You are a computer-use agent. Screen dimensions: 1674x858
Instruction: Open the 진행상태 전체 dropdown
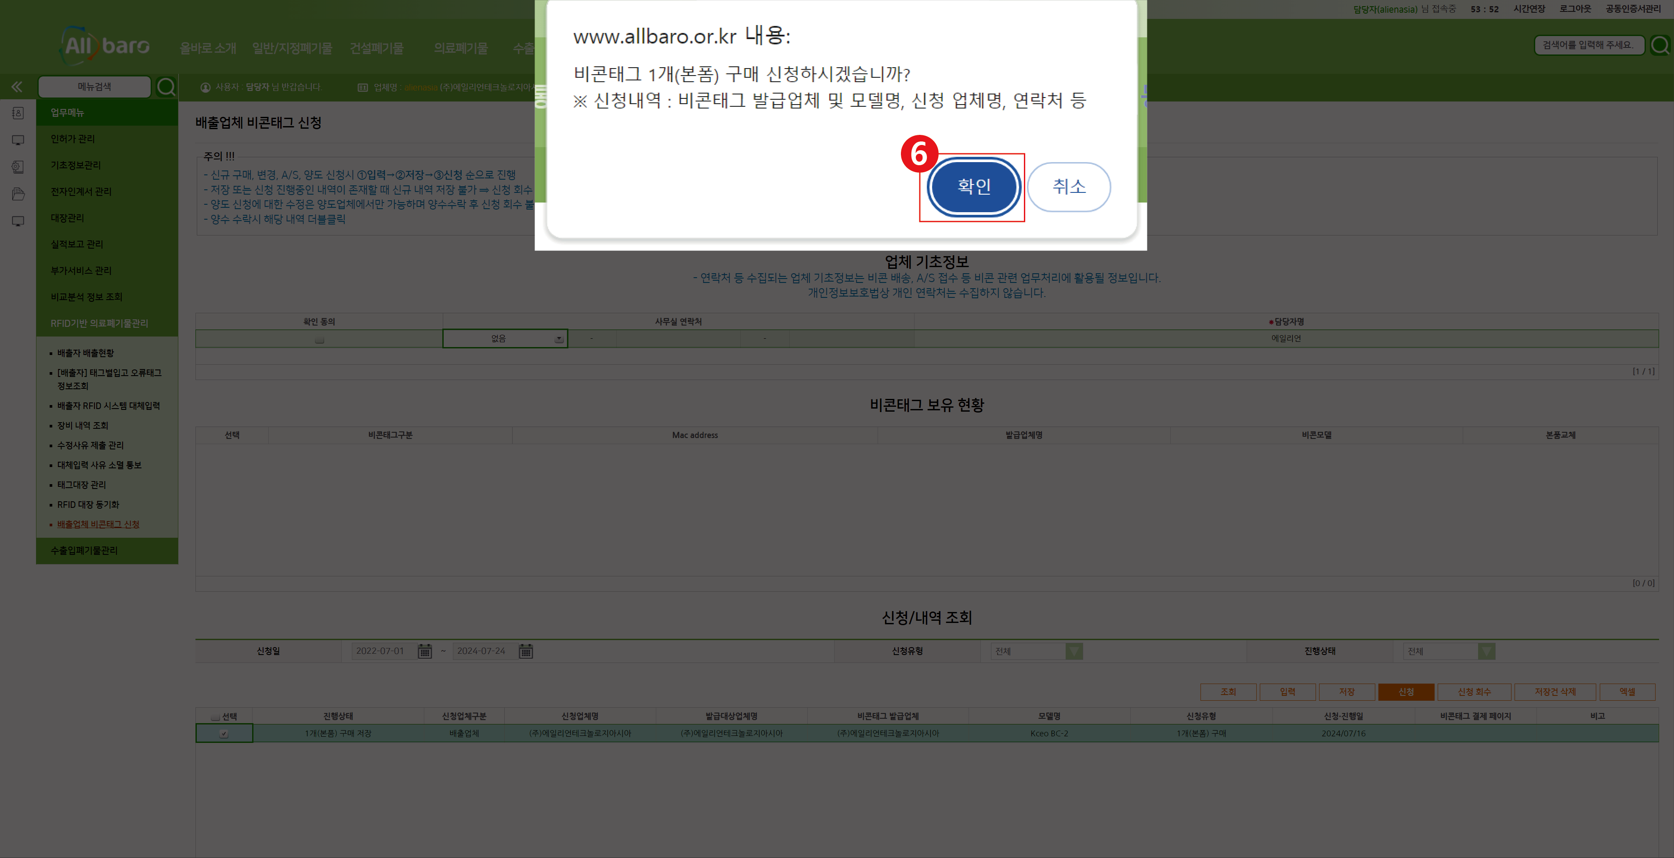tap(1487, 651)
